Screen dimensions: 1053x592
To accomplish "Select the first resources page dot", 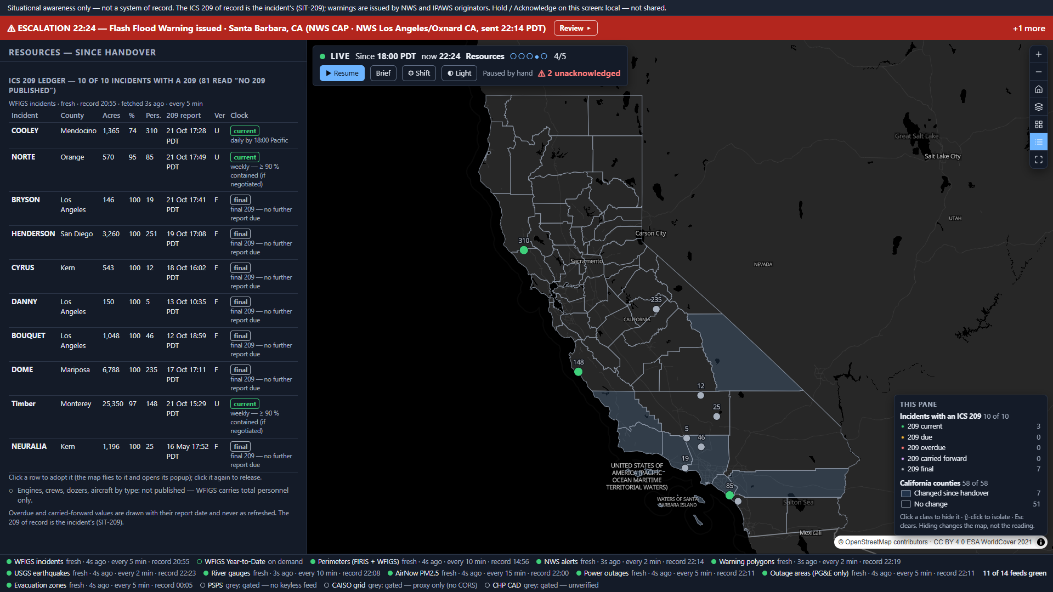I will click(x=513, y=56).
